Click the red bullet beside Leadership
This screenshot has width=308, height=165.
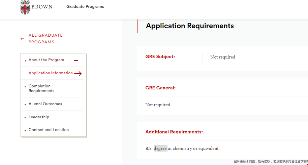click(x=25, y=118)
